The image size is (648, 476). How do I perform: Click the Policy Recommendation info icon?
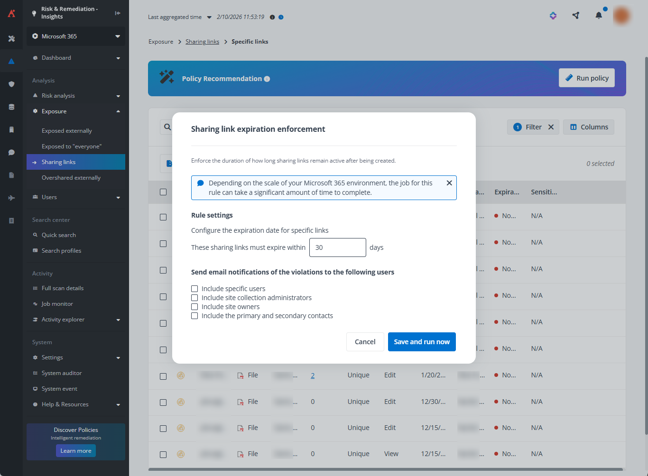267,79
